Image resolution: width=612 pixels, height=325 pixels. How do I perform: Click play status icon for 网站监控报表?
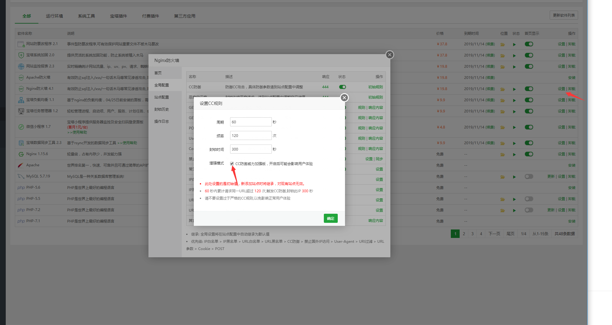coord(514,67)
